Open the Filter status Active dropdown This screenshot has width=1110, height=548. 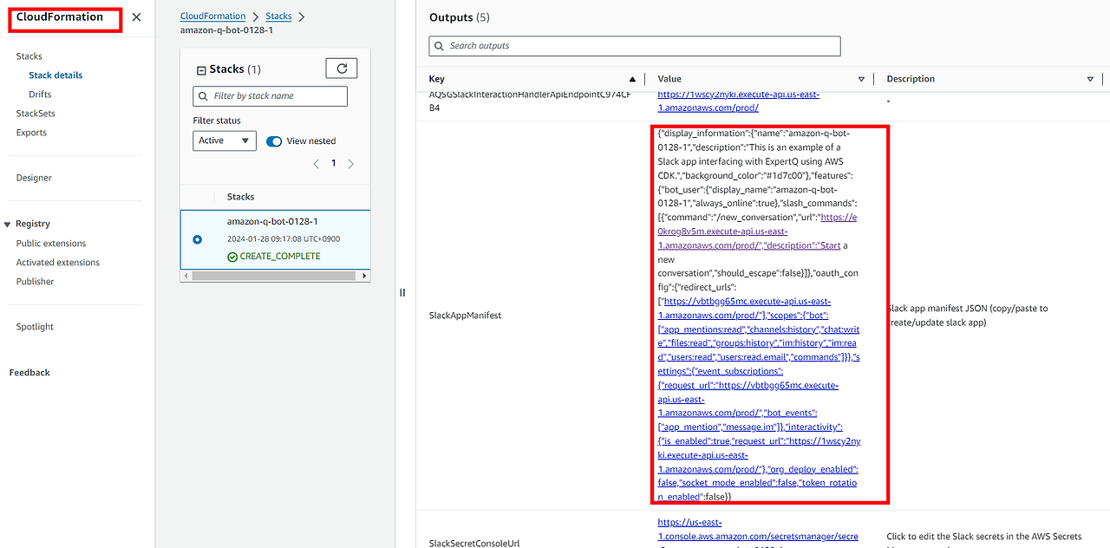click(x=225, y=140)
